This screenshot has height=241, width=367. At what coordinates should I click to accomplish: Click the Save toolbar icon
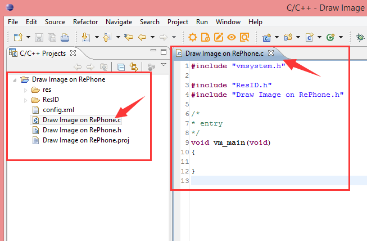[39, 37]
